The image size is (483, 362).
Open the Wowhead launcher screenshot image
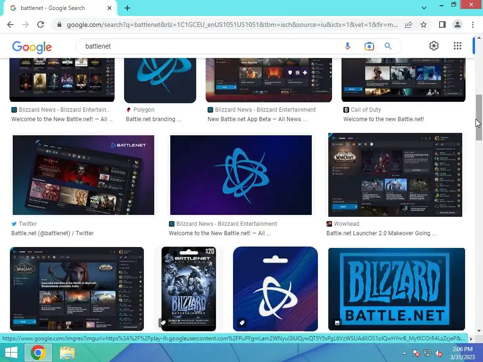tap(395, 175)
